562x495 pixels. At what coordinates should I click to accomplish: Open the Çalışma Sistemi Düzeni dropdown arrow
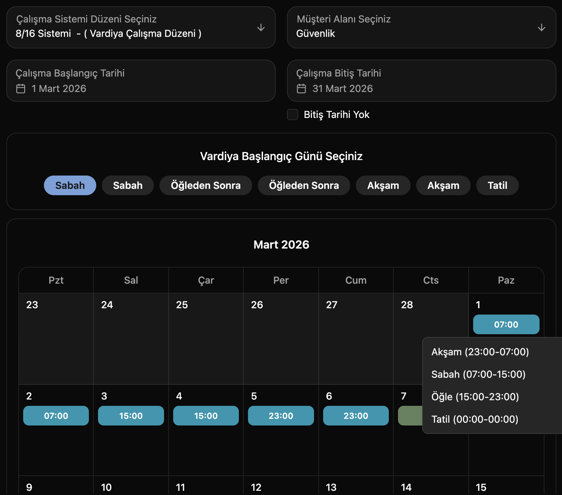pyautogui.click(x=261, y=27)
